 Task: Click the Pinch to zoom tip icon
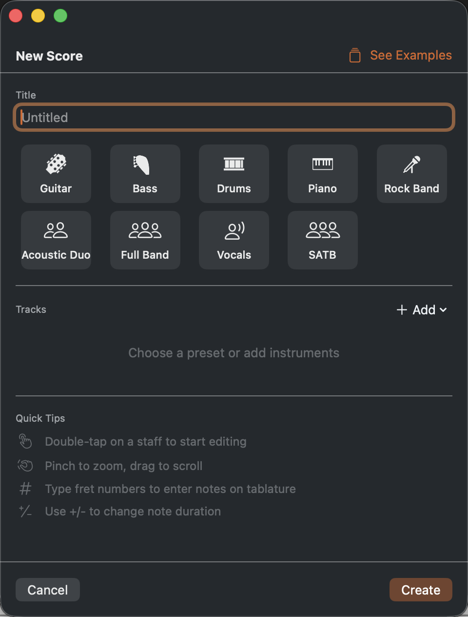(25, 466)
